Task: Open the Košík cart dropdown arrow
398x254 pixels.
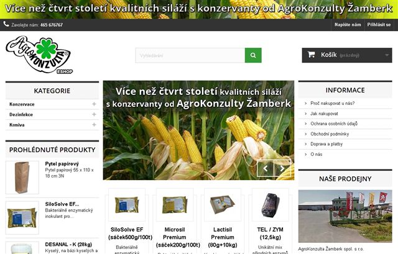Action: coord(387,55)
